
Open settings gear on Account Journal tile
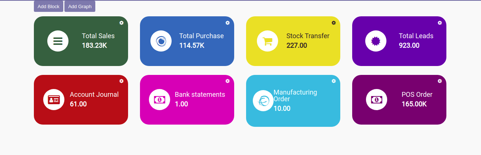click(x=121, y=81)
